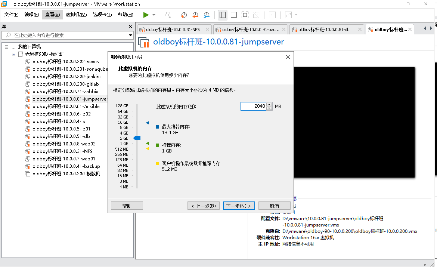Screen dimensions: 437x268
Task: Select VM oldboy标杆班-10.0.0.200-gitlab in library
Action: (x=65, y=84)
